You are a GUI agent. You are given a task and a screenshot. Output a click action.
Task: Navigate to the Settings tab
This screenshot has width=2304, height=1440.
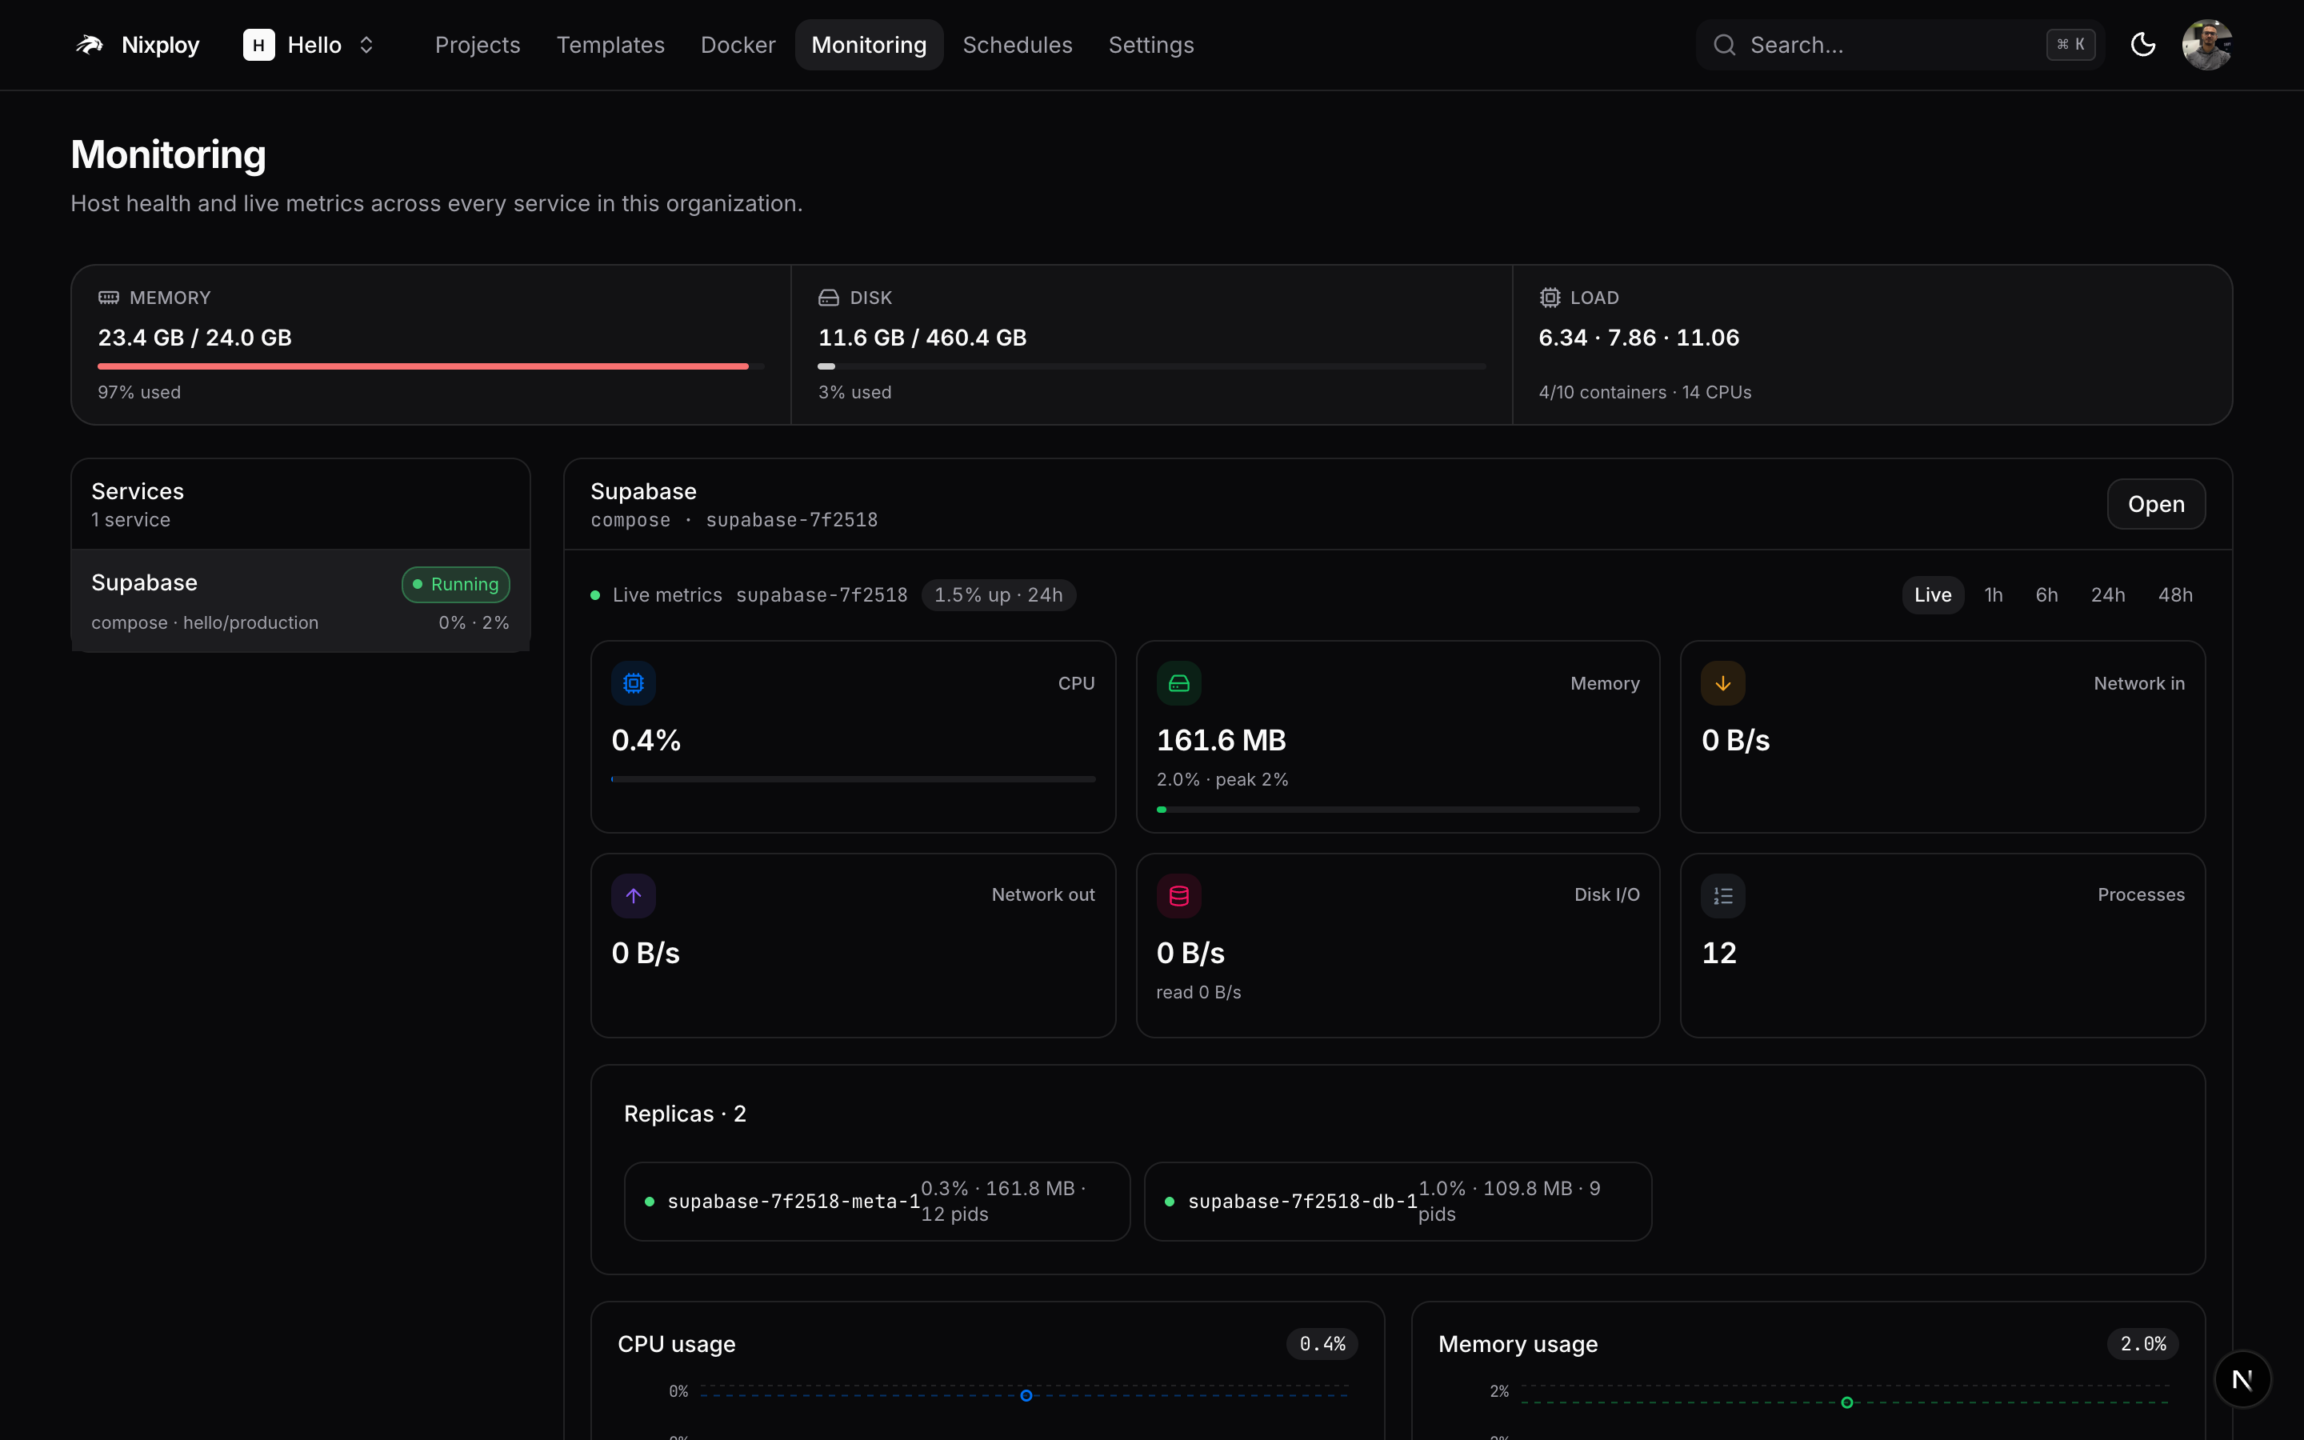[1151, 45]
